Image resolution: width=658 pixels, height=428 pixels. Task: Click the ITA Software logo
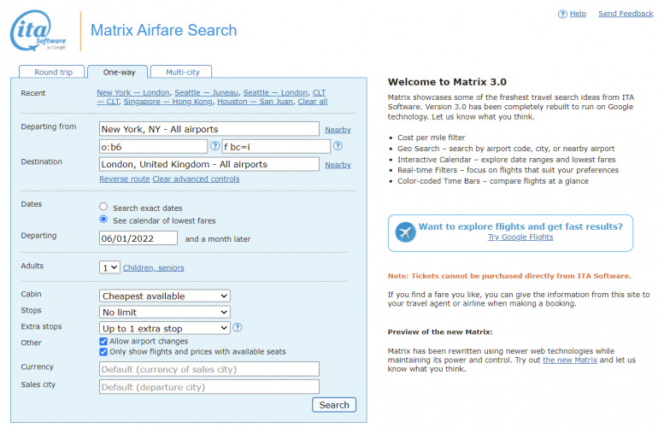point(38,32)
